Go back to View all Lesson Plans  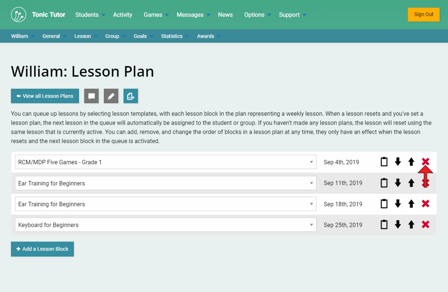tap(45, 96)
